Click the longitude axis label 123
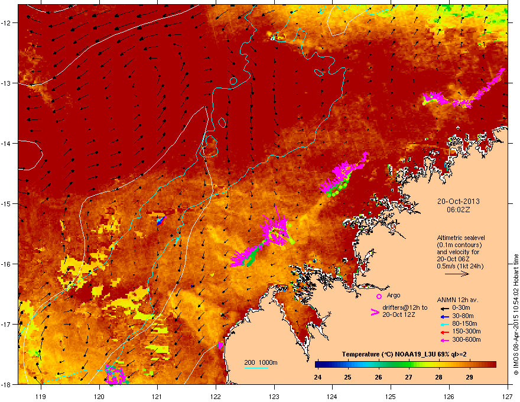Viewport: 520px width, 402px height. tap(274, 396)
